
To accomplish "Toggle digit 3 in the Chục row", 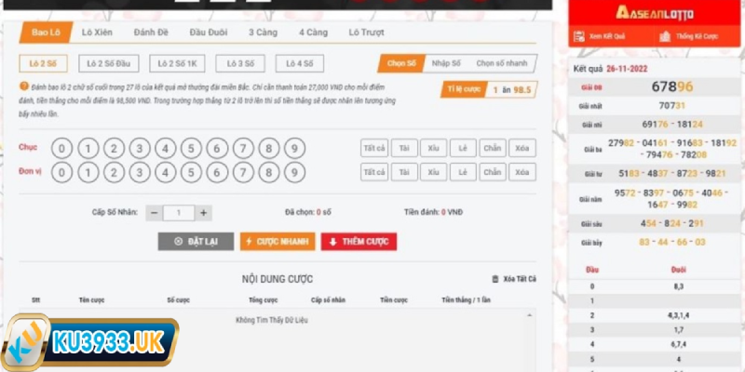I will (x=140, y=149).
